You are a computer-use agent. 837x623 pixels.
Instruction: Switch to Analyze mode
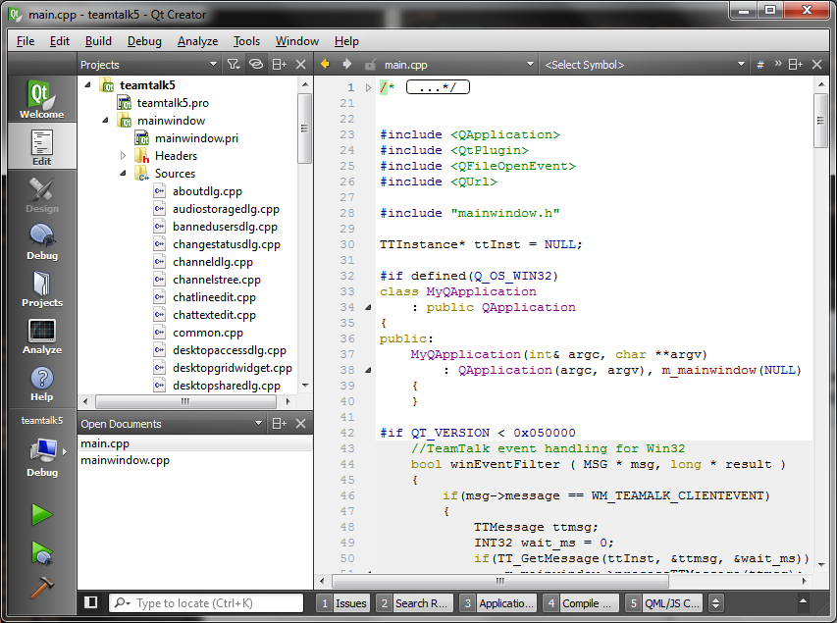tap(41, 336)
